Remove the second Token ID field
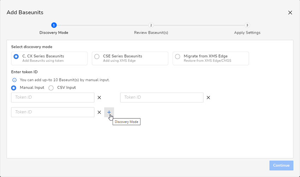The width and height of the screenshot is (300, 177). point(208,98)
